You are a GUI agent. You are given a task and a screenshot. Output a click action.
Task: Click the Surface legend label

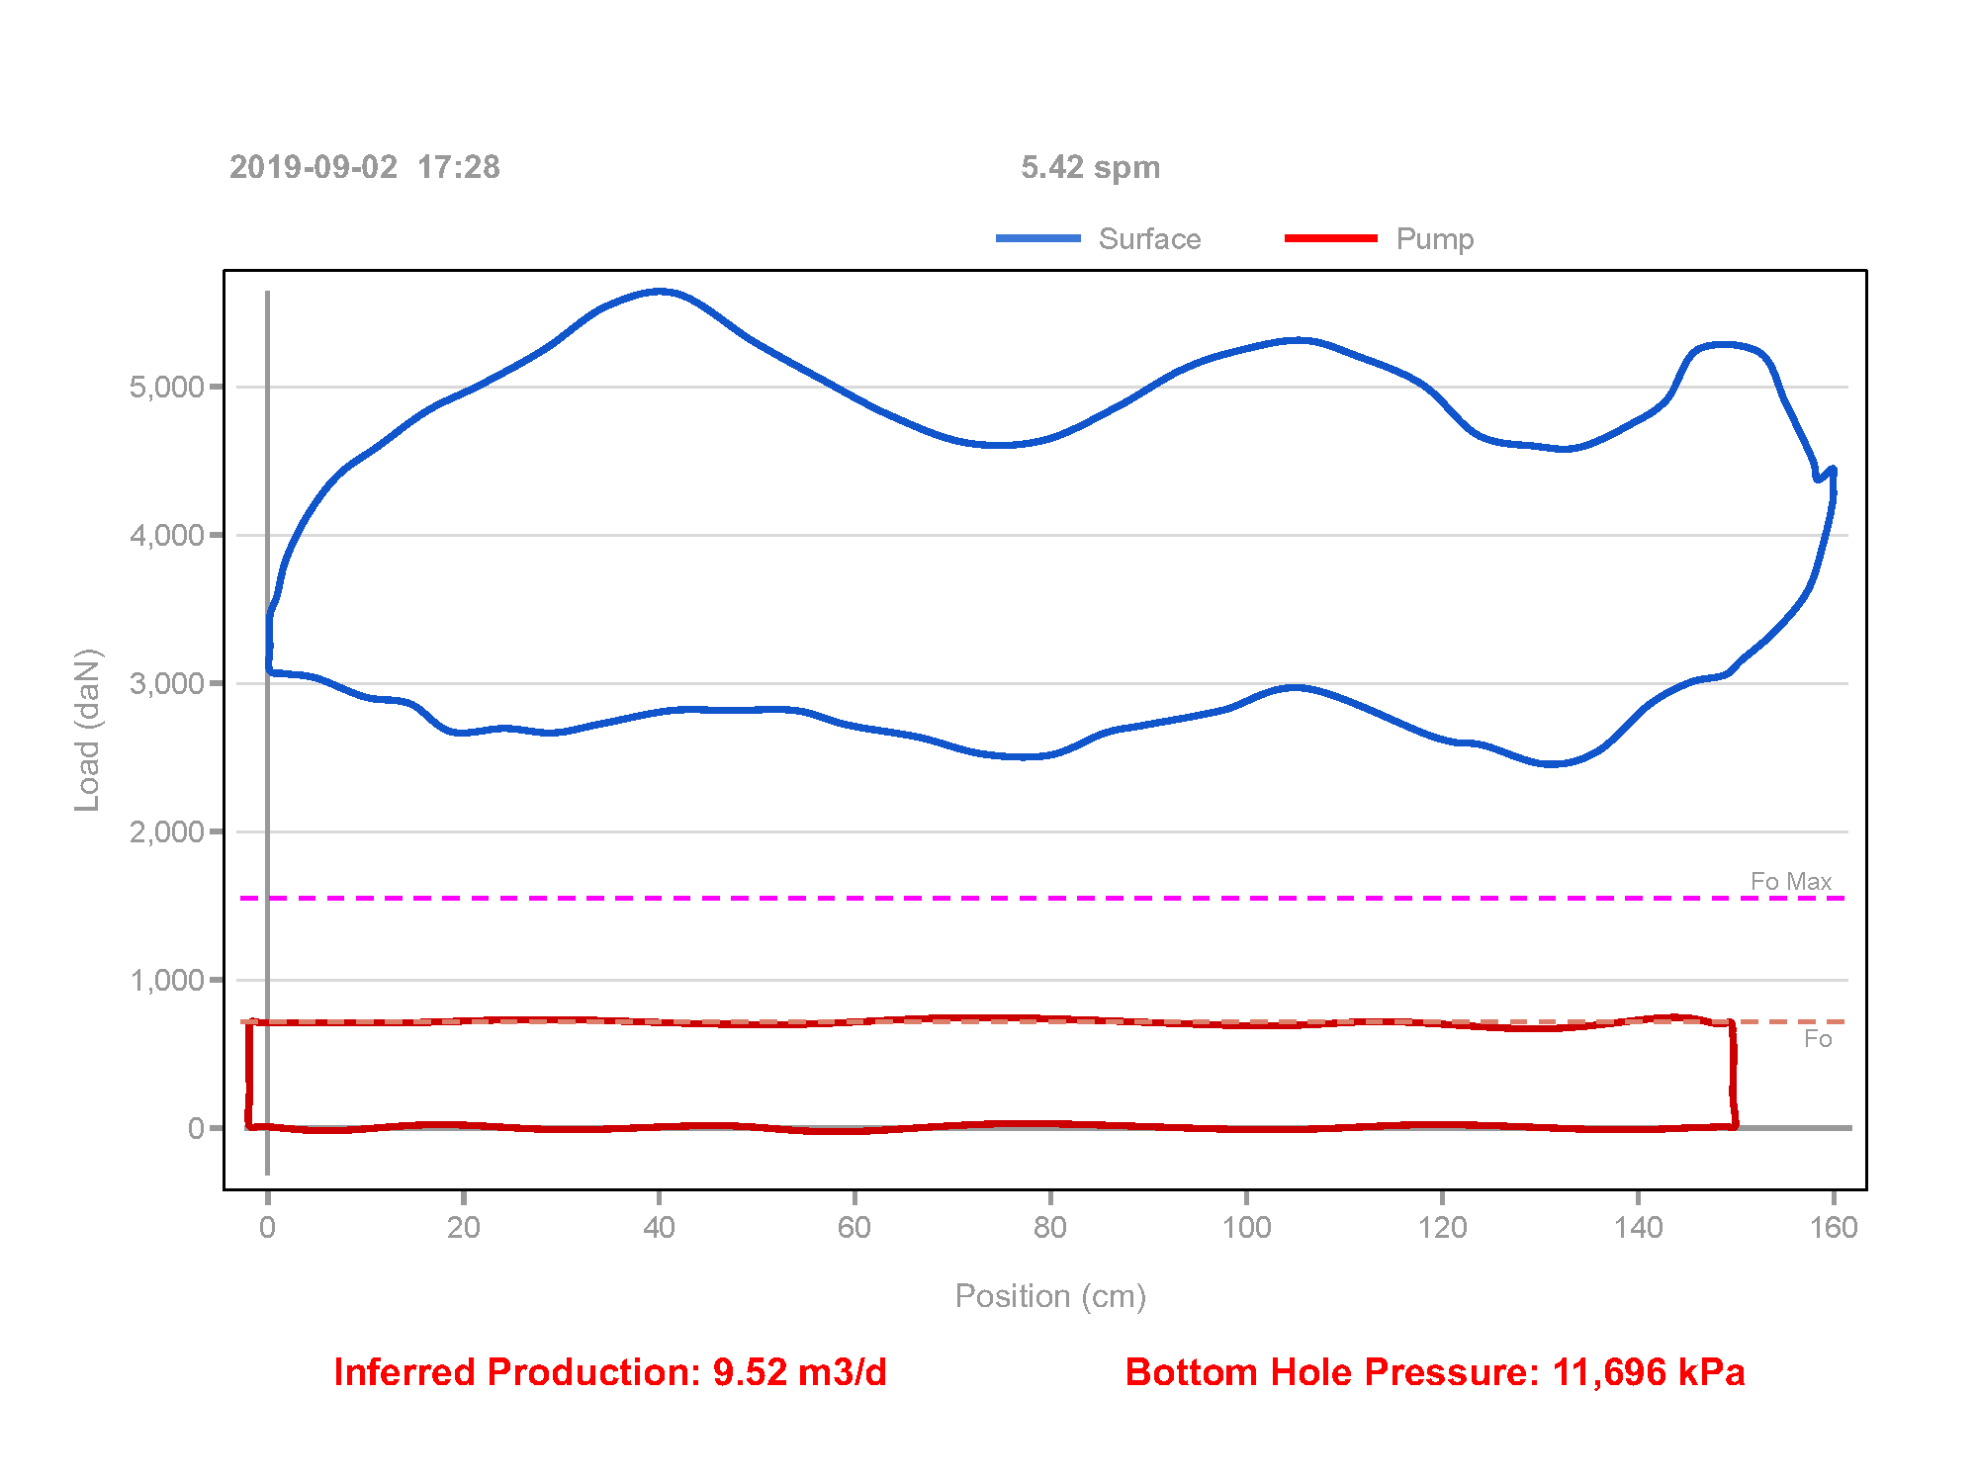coord(1149,239)
